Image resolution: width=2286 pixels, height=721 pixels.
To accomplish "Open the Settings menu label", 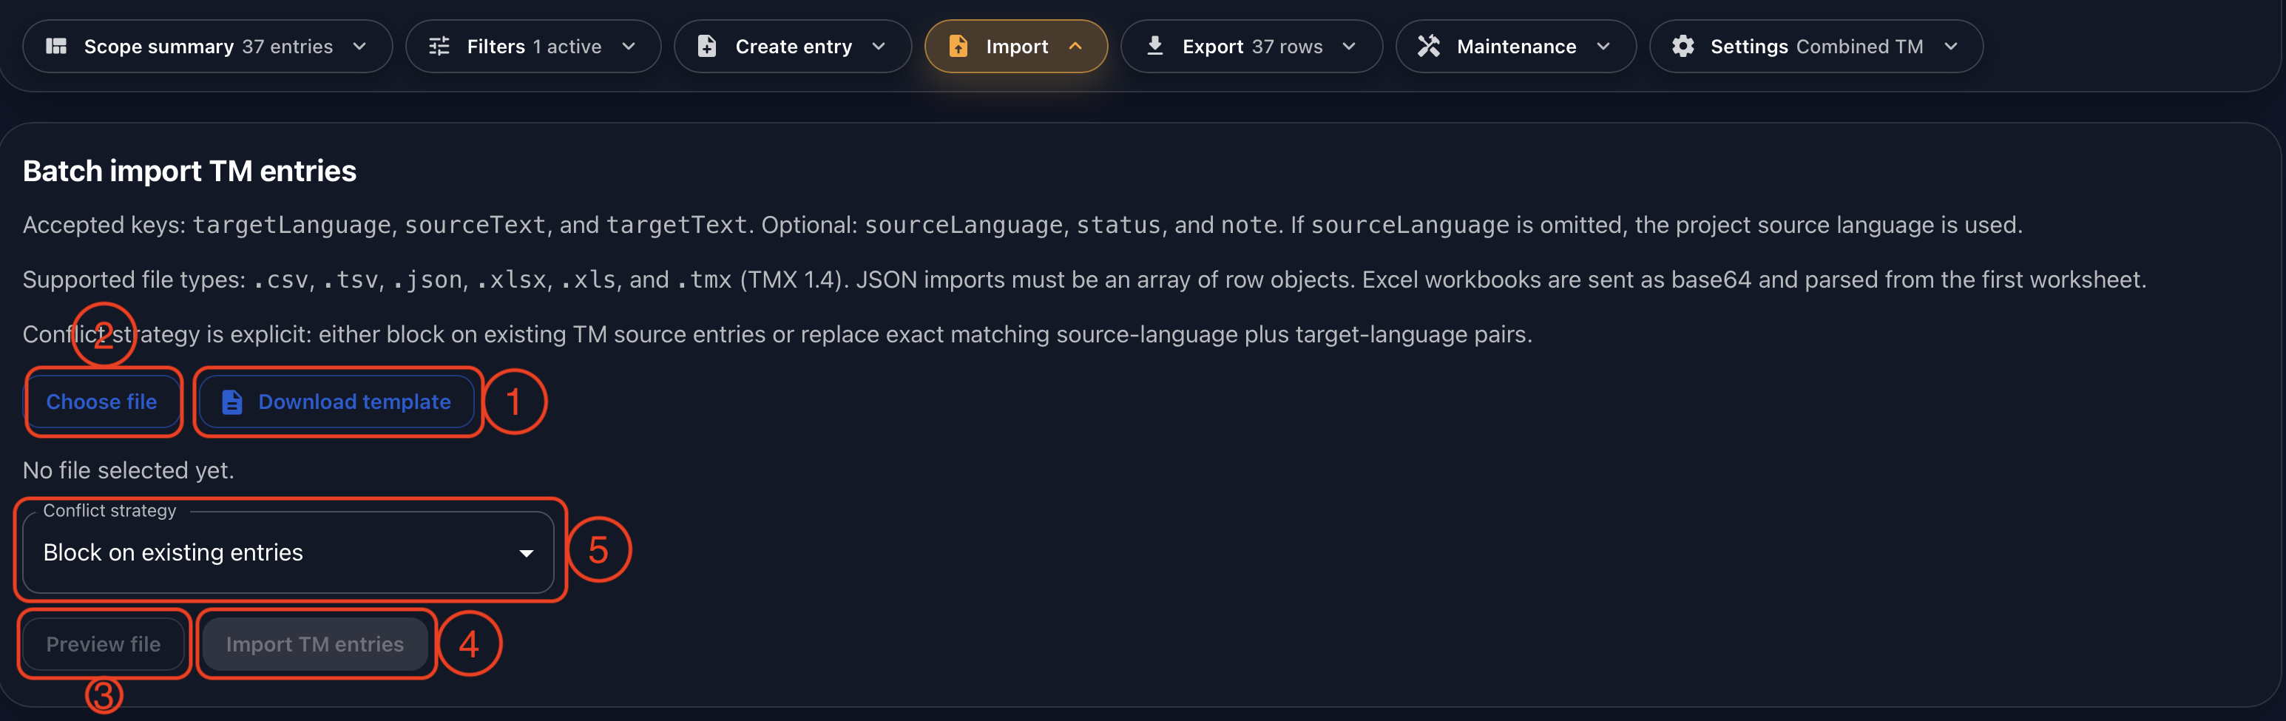I will [1749, 46].
